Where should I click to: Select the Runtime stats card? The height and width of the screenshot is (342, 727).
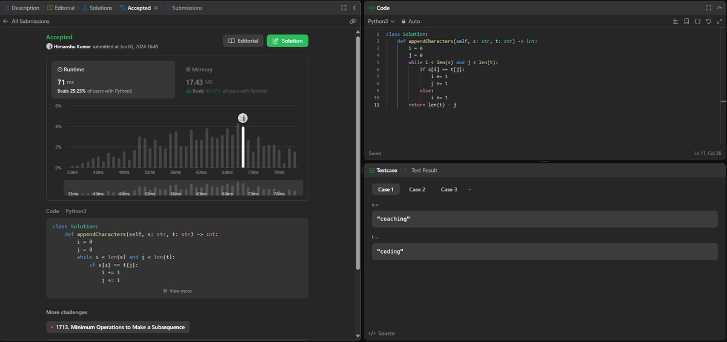[x=113, y=79]
